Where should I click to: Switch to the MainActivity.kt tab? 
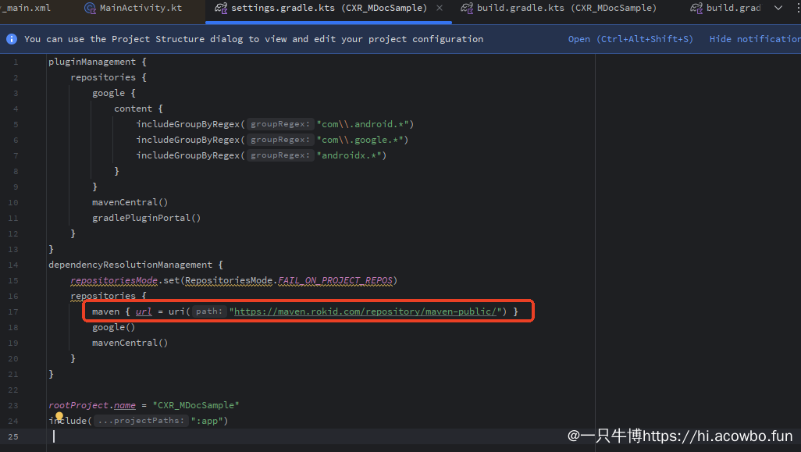pyautogui.click(x=133, y=8)
